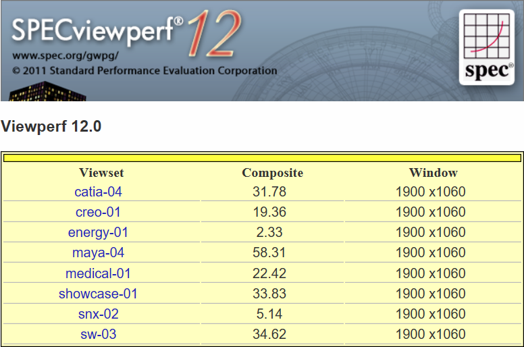
Task: Click the www.spec.org/gwpg/ URL text
Action: (65, 55)
